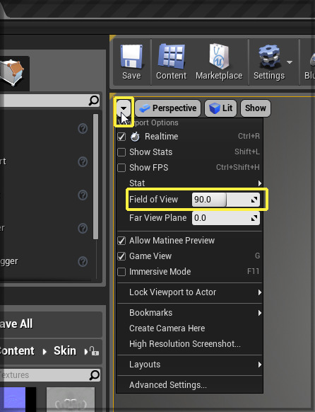315x412 pixels.
Task: Expand the Stat submenu
Action: pos(189,183)
